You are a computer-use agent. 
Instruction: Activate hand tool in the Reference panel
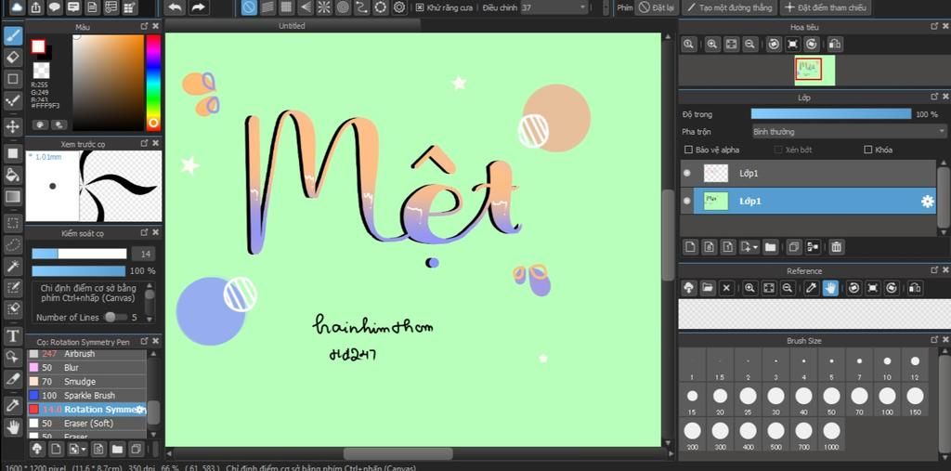click(x=830, y=288)
